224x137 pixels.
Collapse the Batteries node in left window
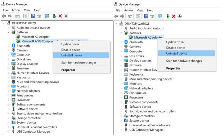coord(9,32)
